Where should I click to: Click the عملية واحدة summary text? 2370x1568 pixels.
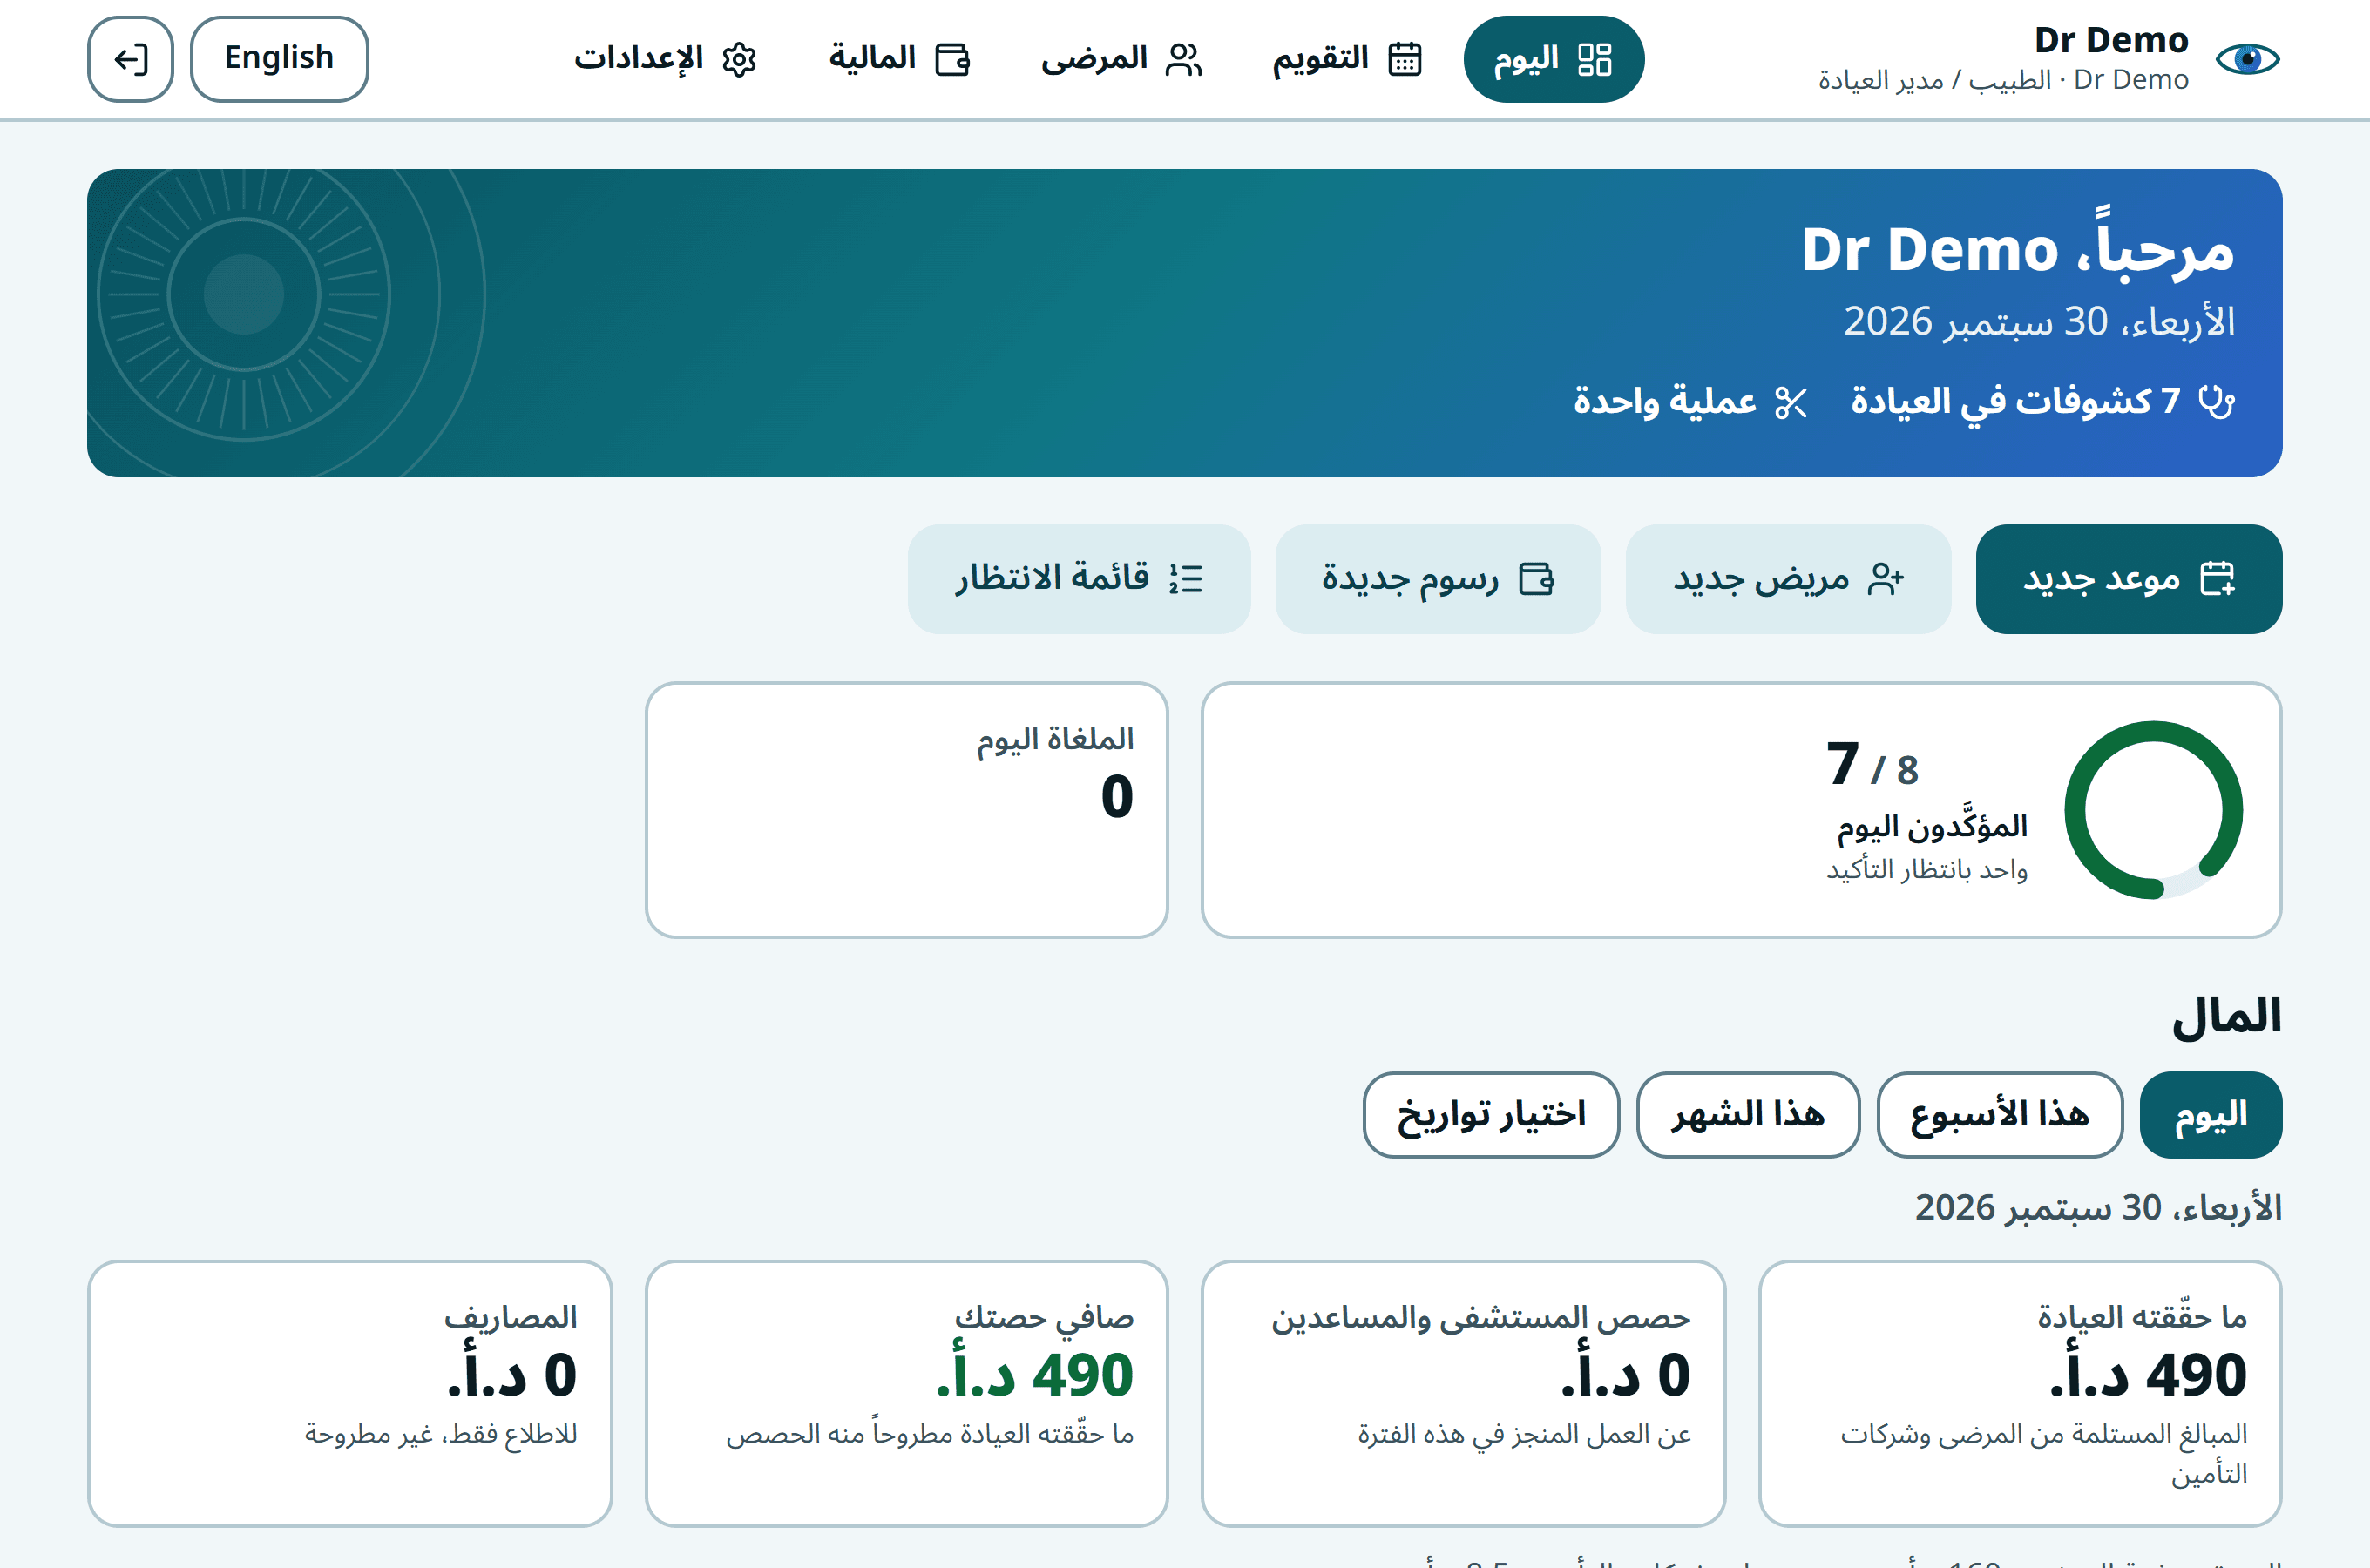point(1665,402)
